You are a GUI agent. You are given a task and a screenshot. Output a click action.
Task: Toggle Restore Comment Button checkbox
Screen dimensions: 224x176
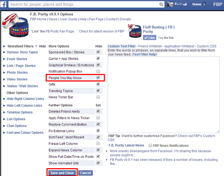point(98,124)
